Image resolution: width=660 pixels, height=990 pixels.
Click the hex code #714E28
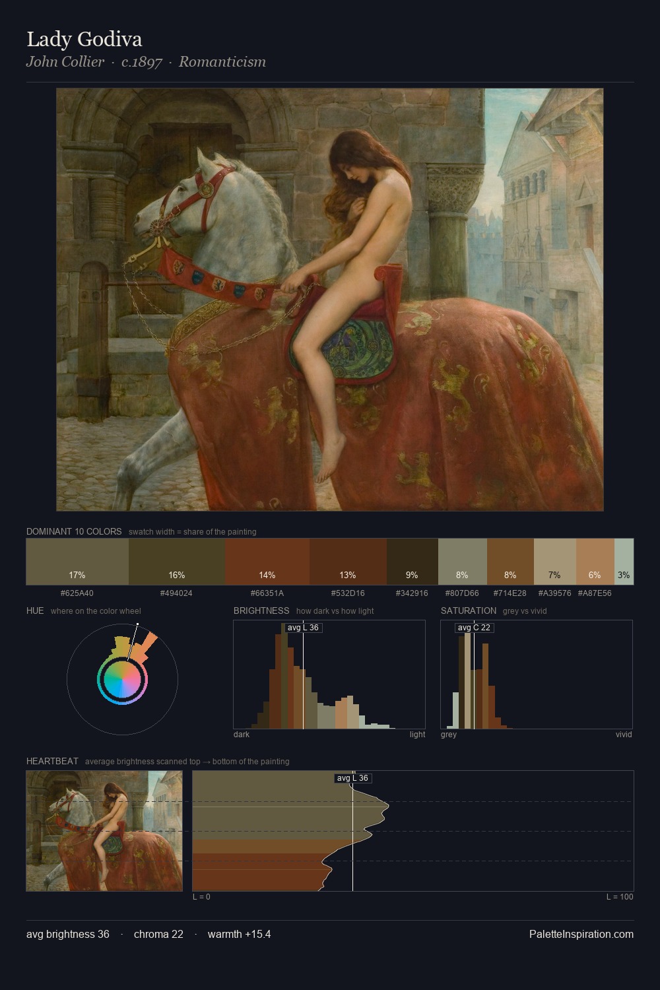pyautogui.click(x=510, y=593)
